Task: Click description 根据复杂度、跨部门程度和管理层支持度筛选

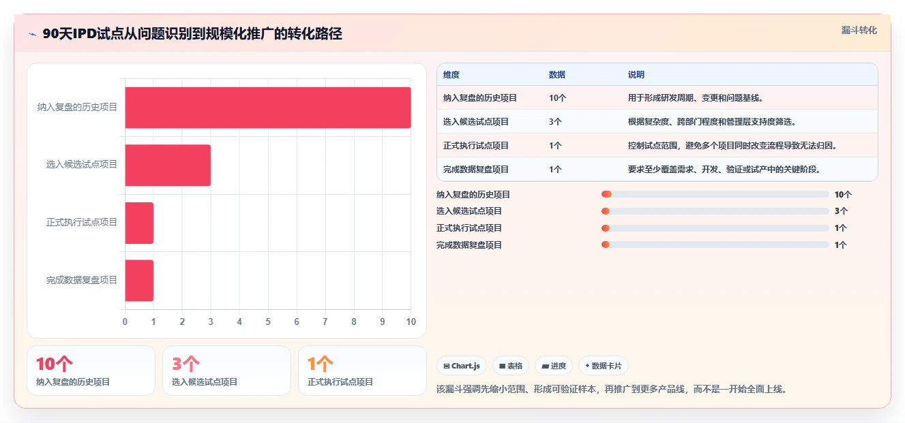Action: pos(712,122)
